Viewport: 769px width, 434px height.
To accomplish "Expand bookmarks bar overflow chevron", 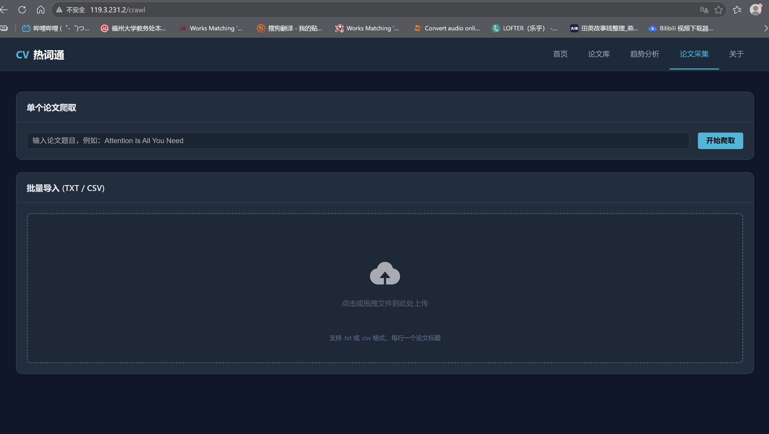I will [x=765, y=28].
